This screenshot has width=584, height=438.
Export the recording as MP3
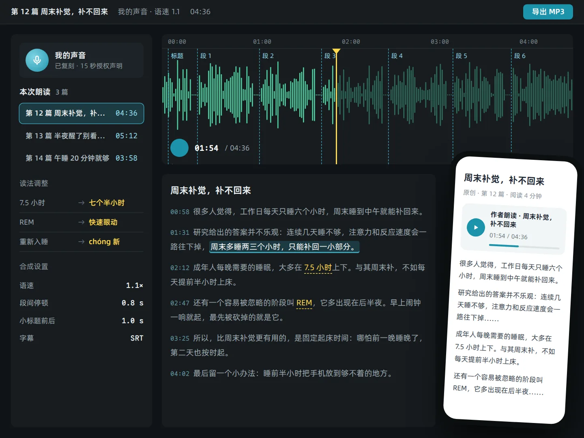(x=548, y=12)
